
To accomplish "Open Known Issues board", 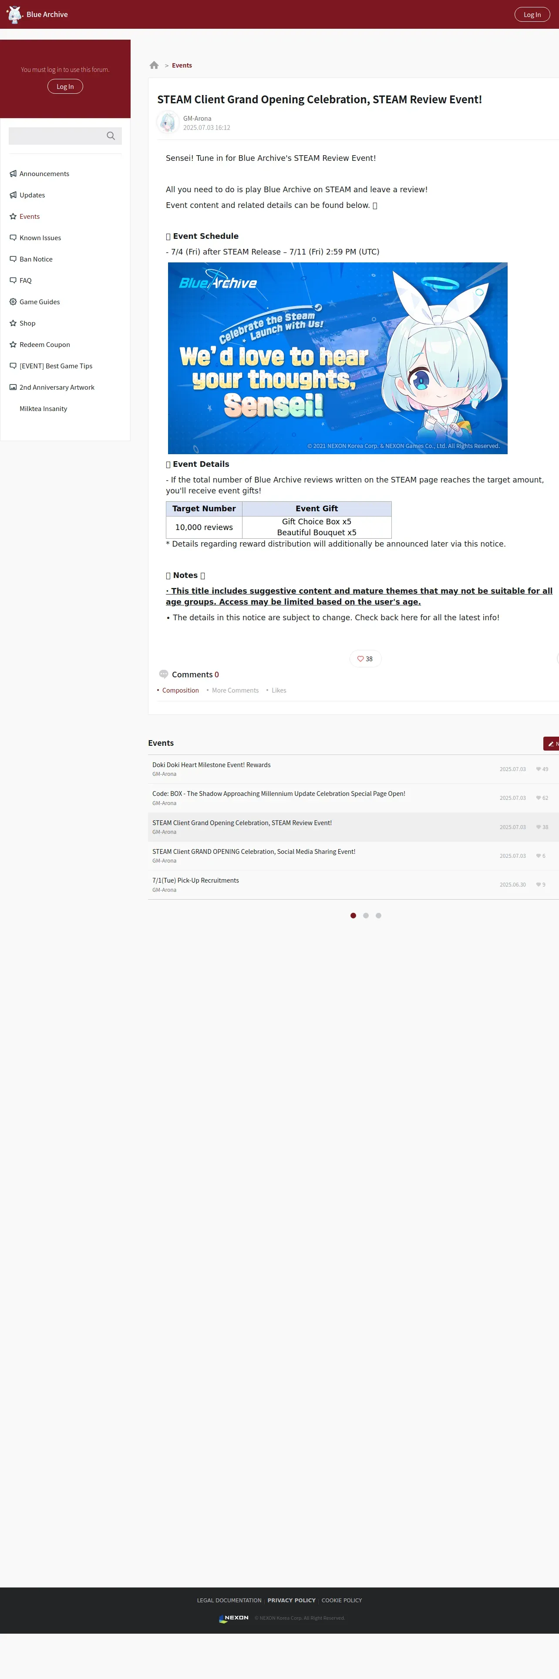I will click(x=40, y=238).
